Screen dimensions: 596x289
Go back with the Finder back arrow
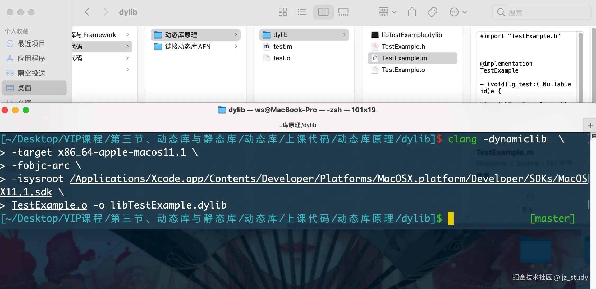coord(87,12)
